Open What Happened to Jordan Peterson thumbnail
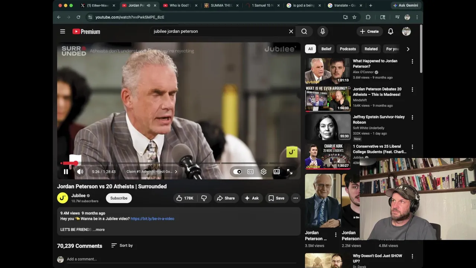This screenshot has width=476, height=268. click(327, 70)
